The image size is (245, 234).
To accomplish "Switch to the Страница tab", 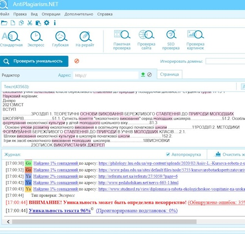I will [170, 74].
